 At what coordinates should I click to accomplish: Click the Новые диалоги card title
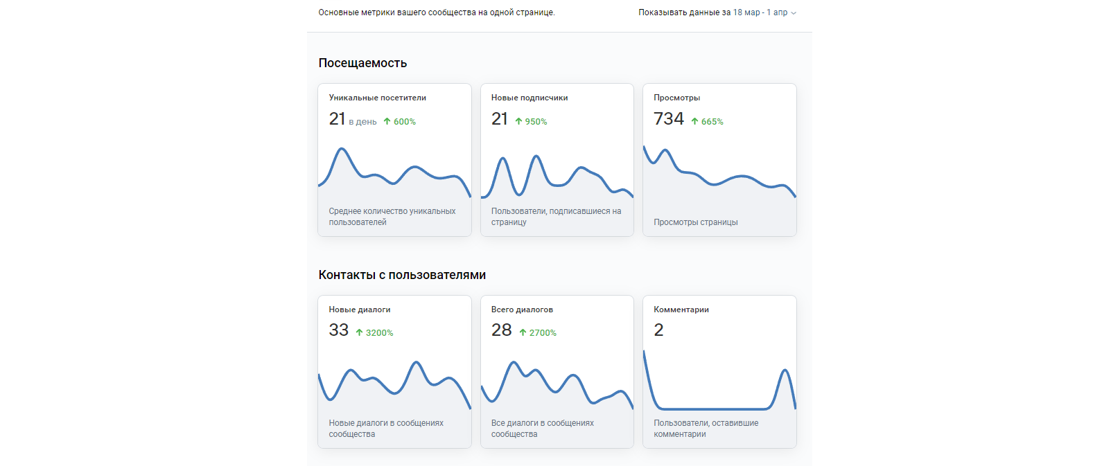click(x=359, y=310)
